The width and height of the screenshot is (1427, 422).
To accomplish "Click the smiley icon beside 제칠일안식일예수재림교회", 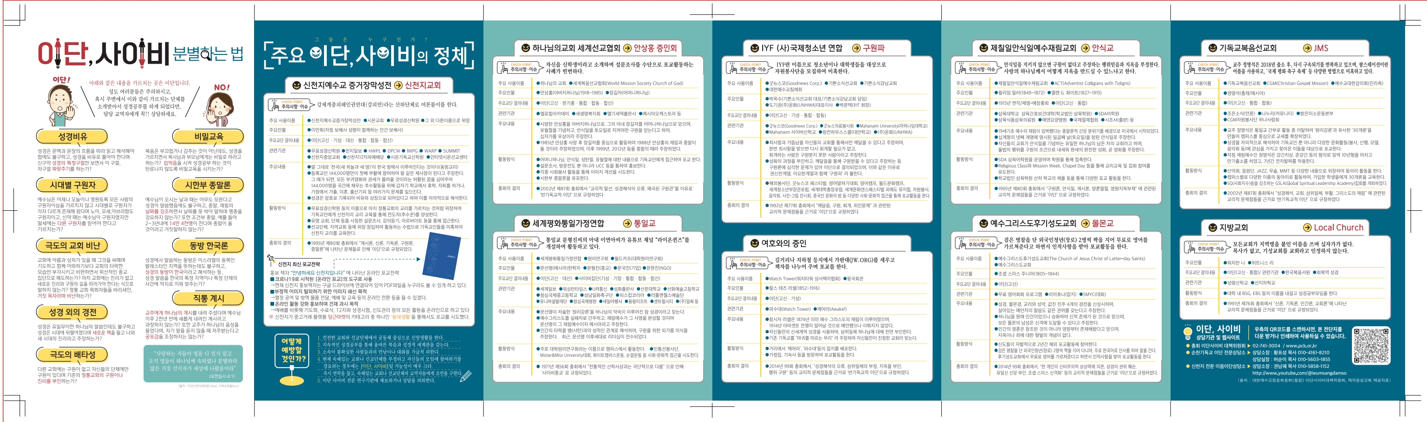I will pos(983,48).
